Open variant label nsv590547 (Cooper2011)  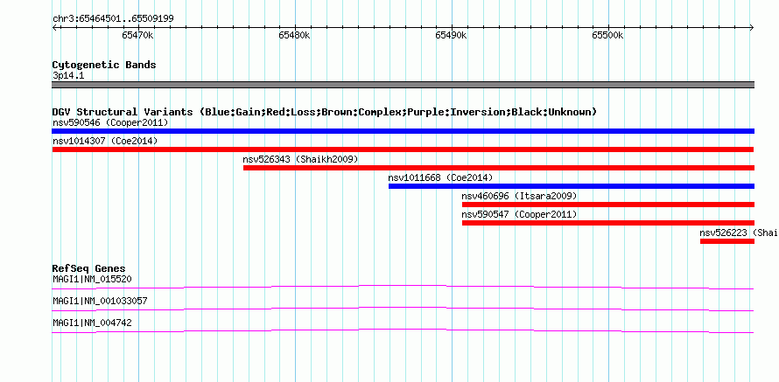click(x=519, y=214)
